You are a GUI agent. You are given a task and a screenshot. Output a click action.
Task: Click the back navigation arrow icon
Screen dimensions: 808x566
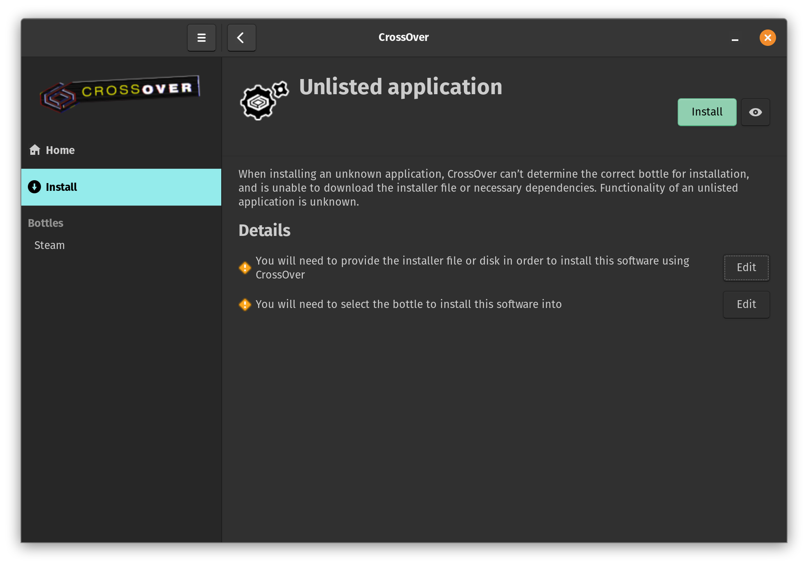pyautogui.click(x=242, y=37)
